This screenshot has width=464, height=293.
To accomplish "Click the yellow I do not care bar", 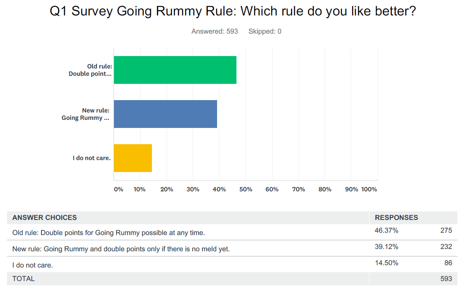I will click(x=133, y=158).
